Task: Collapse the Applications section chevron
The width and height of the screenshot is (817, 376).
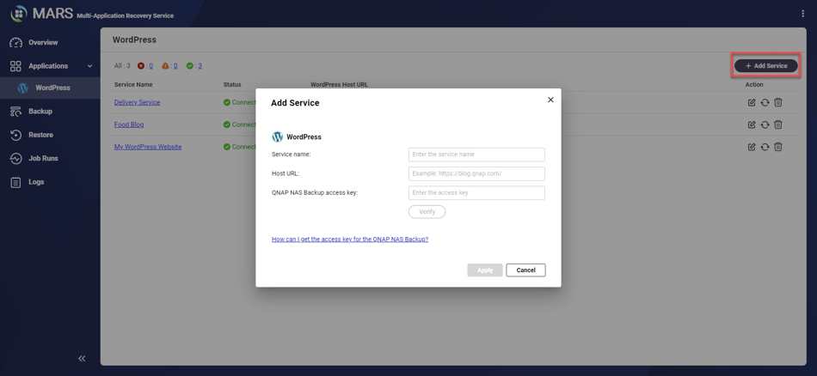Action: click(89, 66)
